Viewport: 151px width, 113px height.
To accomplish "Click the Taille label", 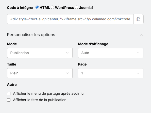I will [12, 64].
